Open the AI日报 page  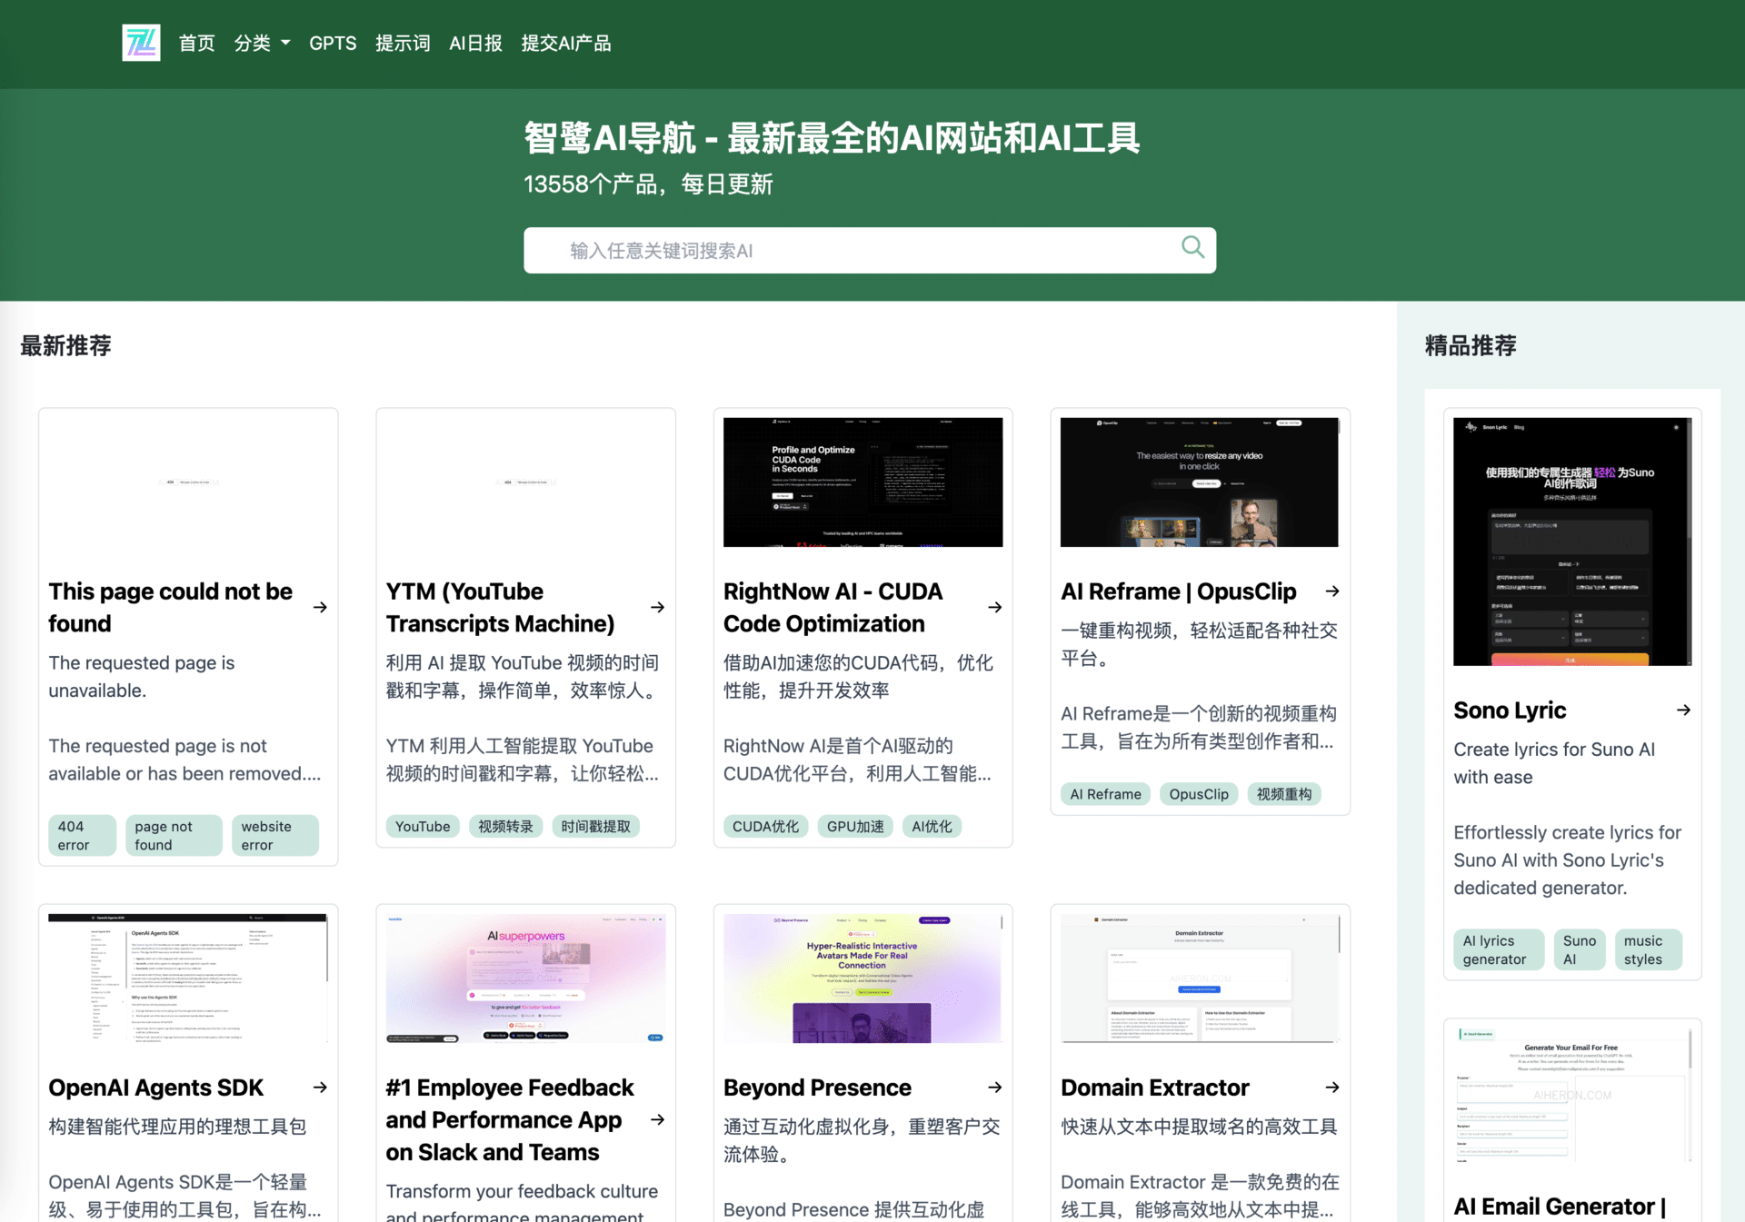474,43
